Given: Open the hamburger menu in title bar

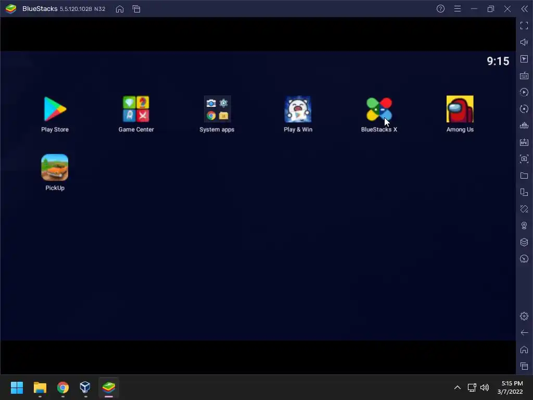Looking at the screenshot, I should 458,9.
